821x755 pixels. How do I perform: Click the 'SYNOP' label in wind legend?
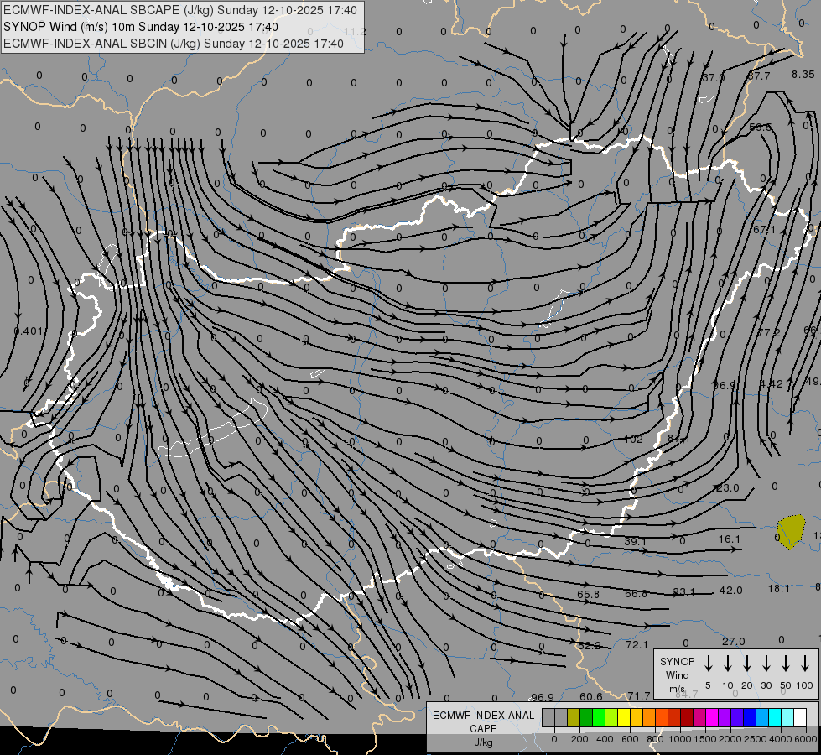(677, 661)
